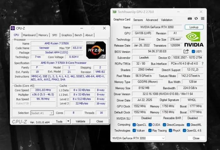Toggle the OpenGL 4.6 checkbox
Screen dimensions: 220x150
point(184,131)
